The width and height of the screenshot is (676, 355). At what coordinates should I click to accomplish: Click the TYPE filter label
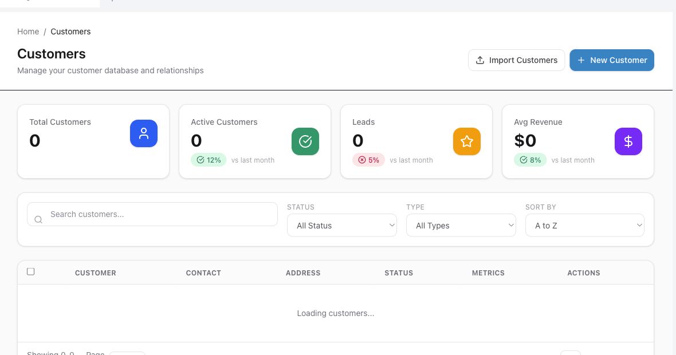point(415,207)
